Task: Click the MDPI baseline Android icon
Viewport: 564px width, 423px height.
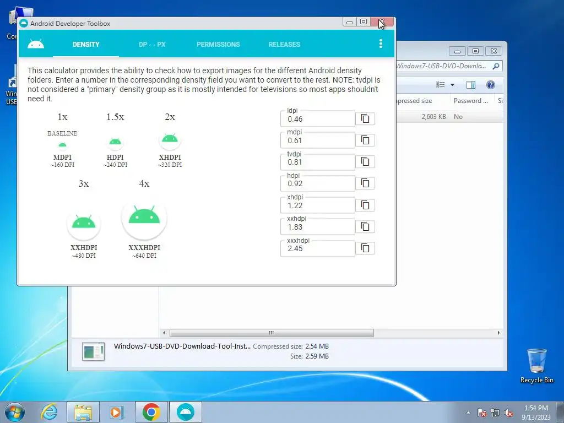Action: click(x=62, y=145)
